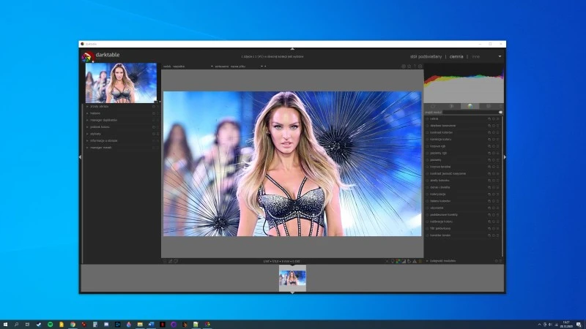Toggle the 'poziomy rgb' module power button

428,153
